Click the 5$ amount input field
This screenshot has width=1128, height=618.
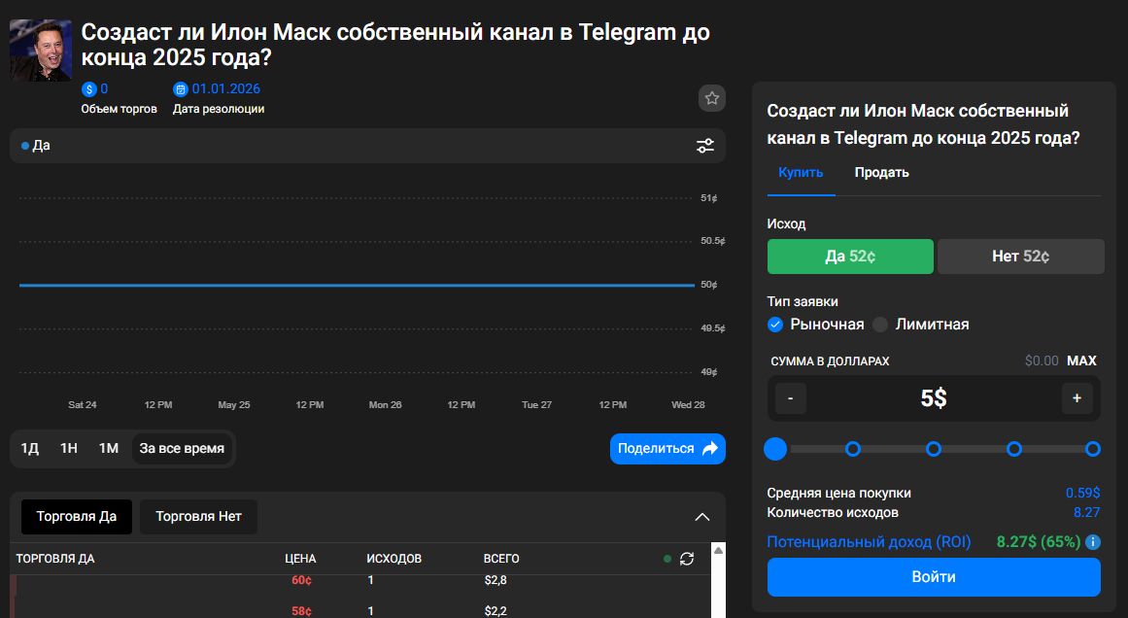(934, 397)
